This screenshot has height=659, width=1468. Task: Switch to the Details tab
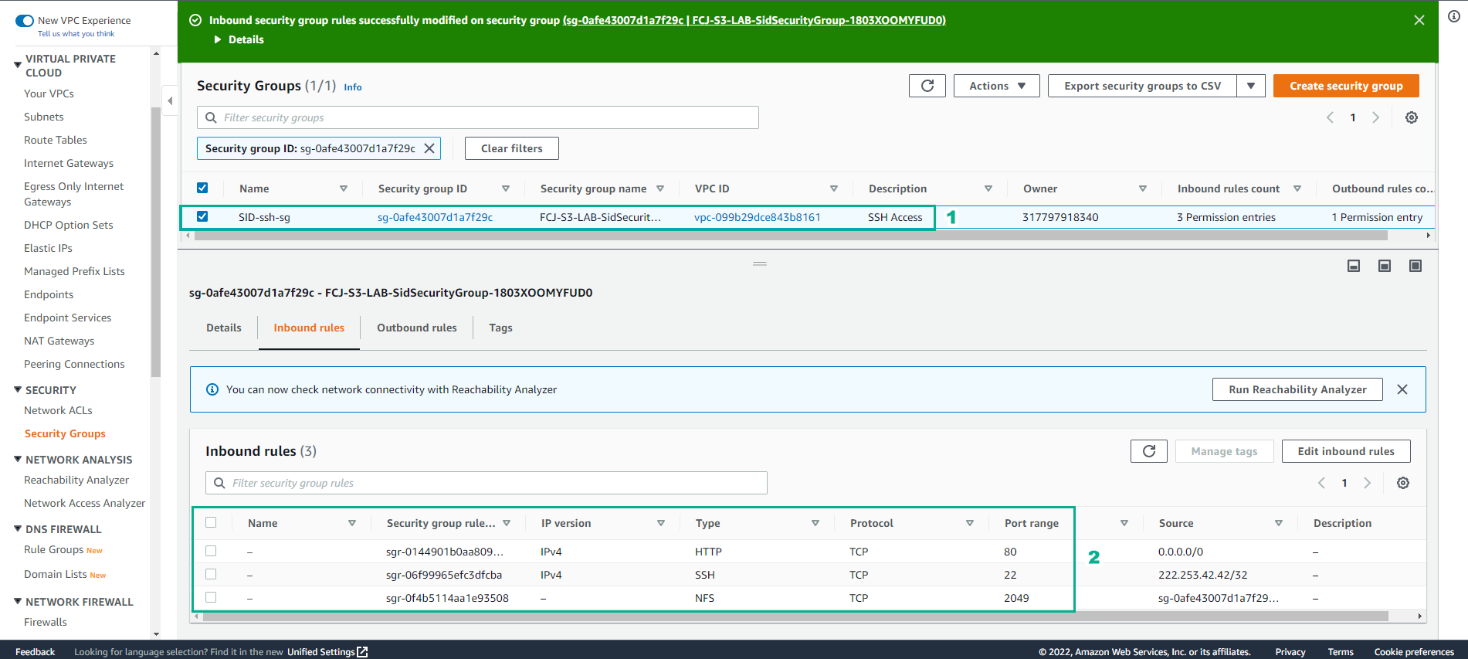click(x=224, y=328)
